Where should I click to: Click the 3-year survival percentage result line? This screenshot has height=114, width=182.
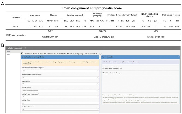pyautogui.click(x=112, y=68)
